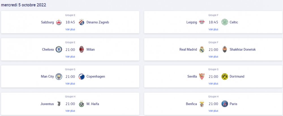Open Voir plus for Salzburg vs Dinamo Zagreb
Image resolution: width=283 pixels, height=116 pixels.
pyautogui.click(x=70, y=29)
